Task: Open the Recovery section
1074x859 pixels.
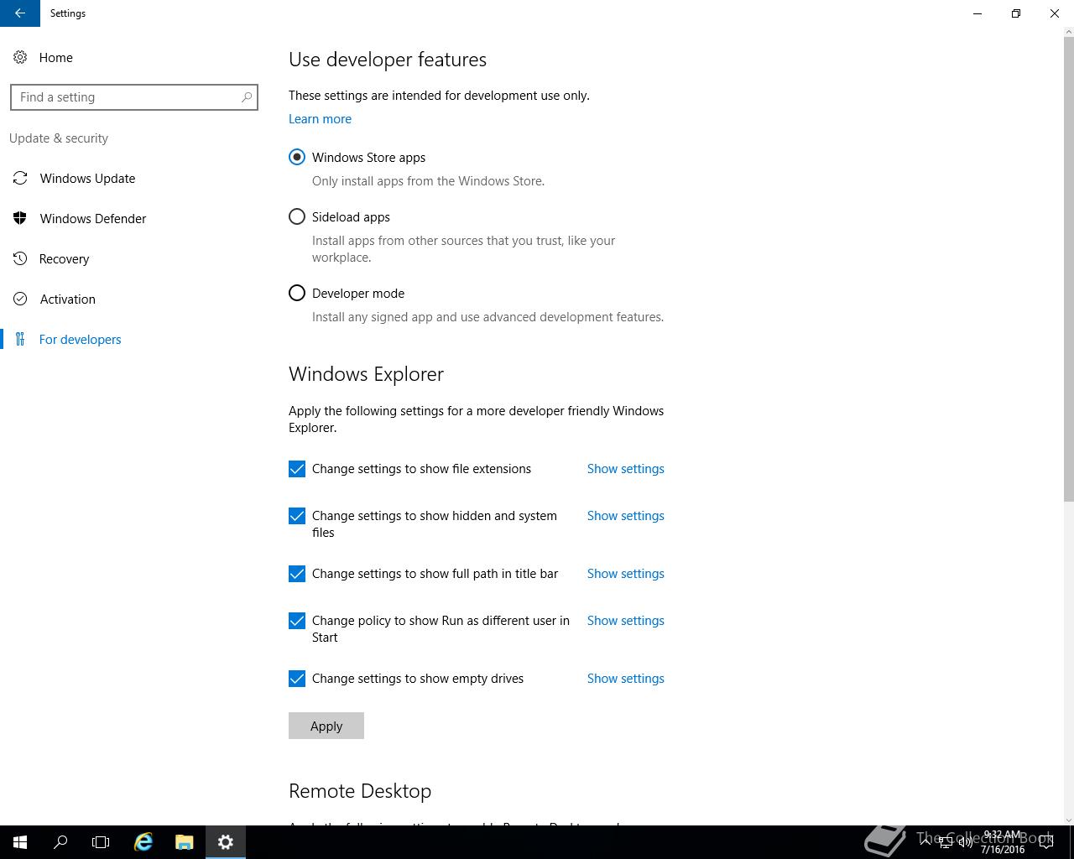Action: [64, 258]
